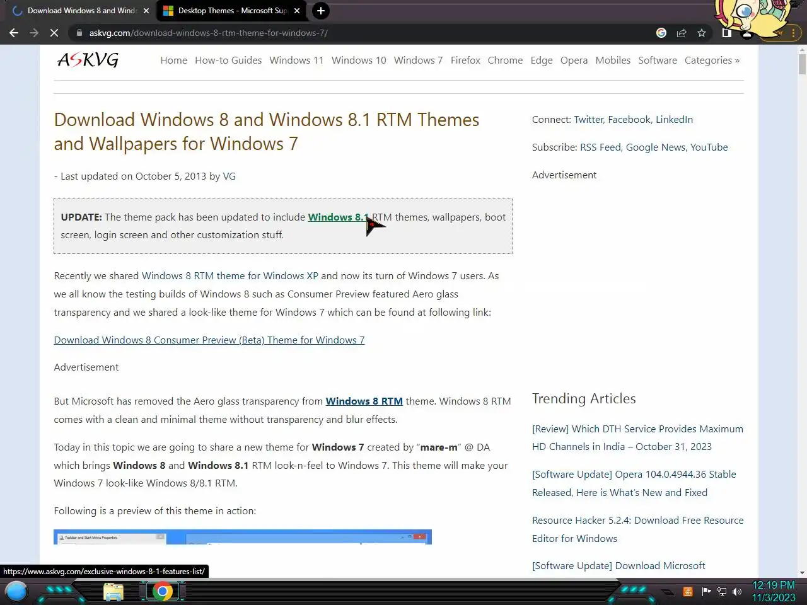Open File Explorer from taskbar

click(113, 592)
